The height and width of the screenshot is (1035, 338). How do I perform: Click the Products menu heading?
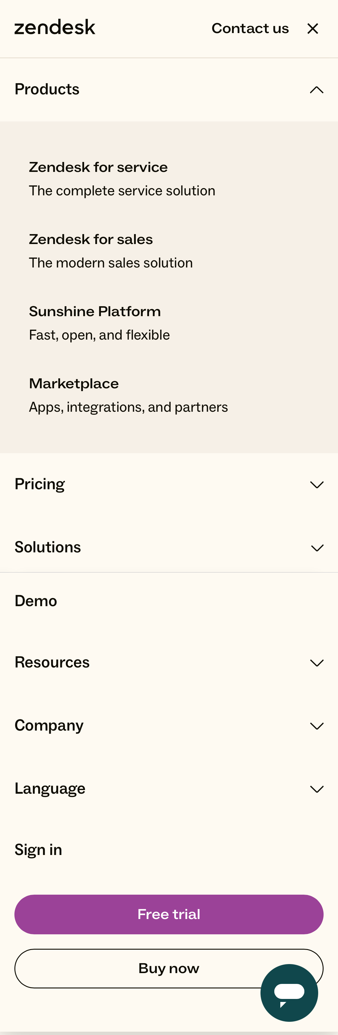pos(47,90)
